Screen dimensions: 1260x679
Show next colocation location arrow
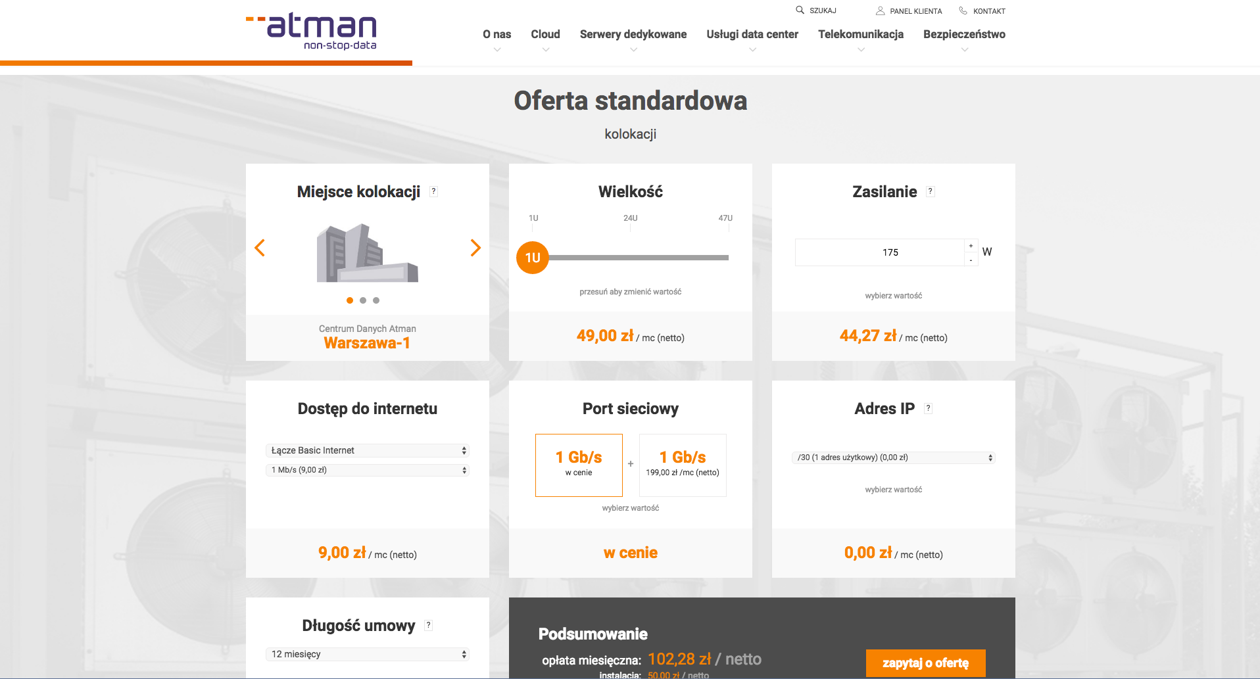tap(475, 248)
